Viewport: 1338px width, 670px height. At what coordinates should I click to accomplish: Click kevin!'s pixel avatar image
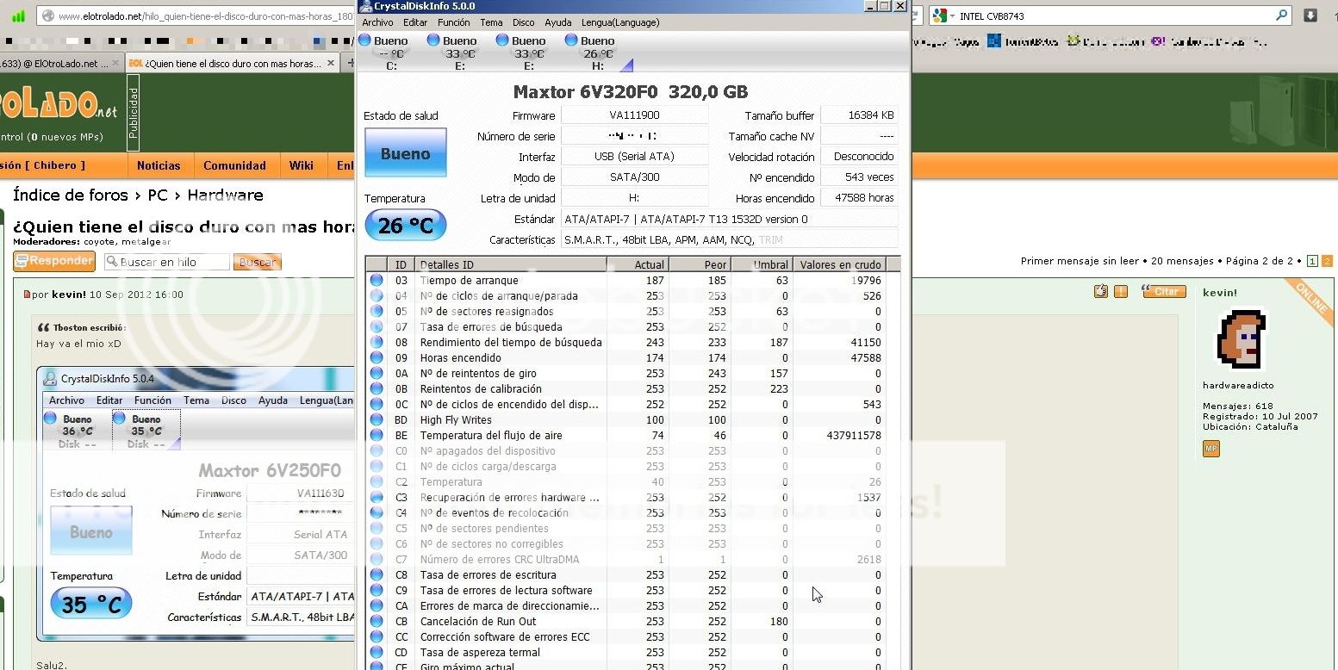1242,339
